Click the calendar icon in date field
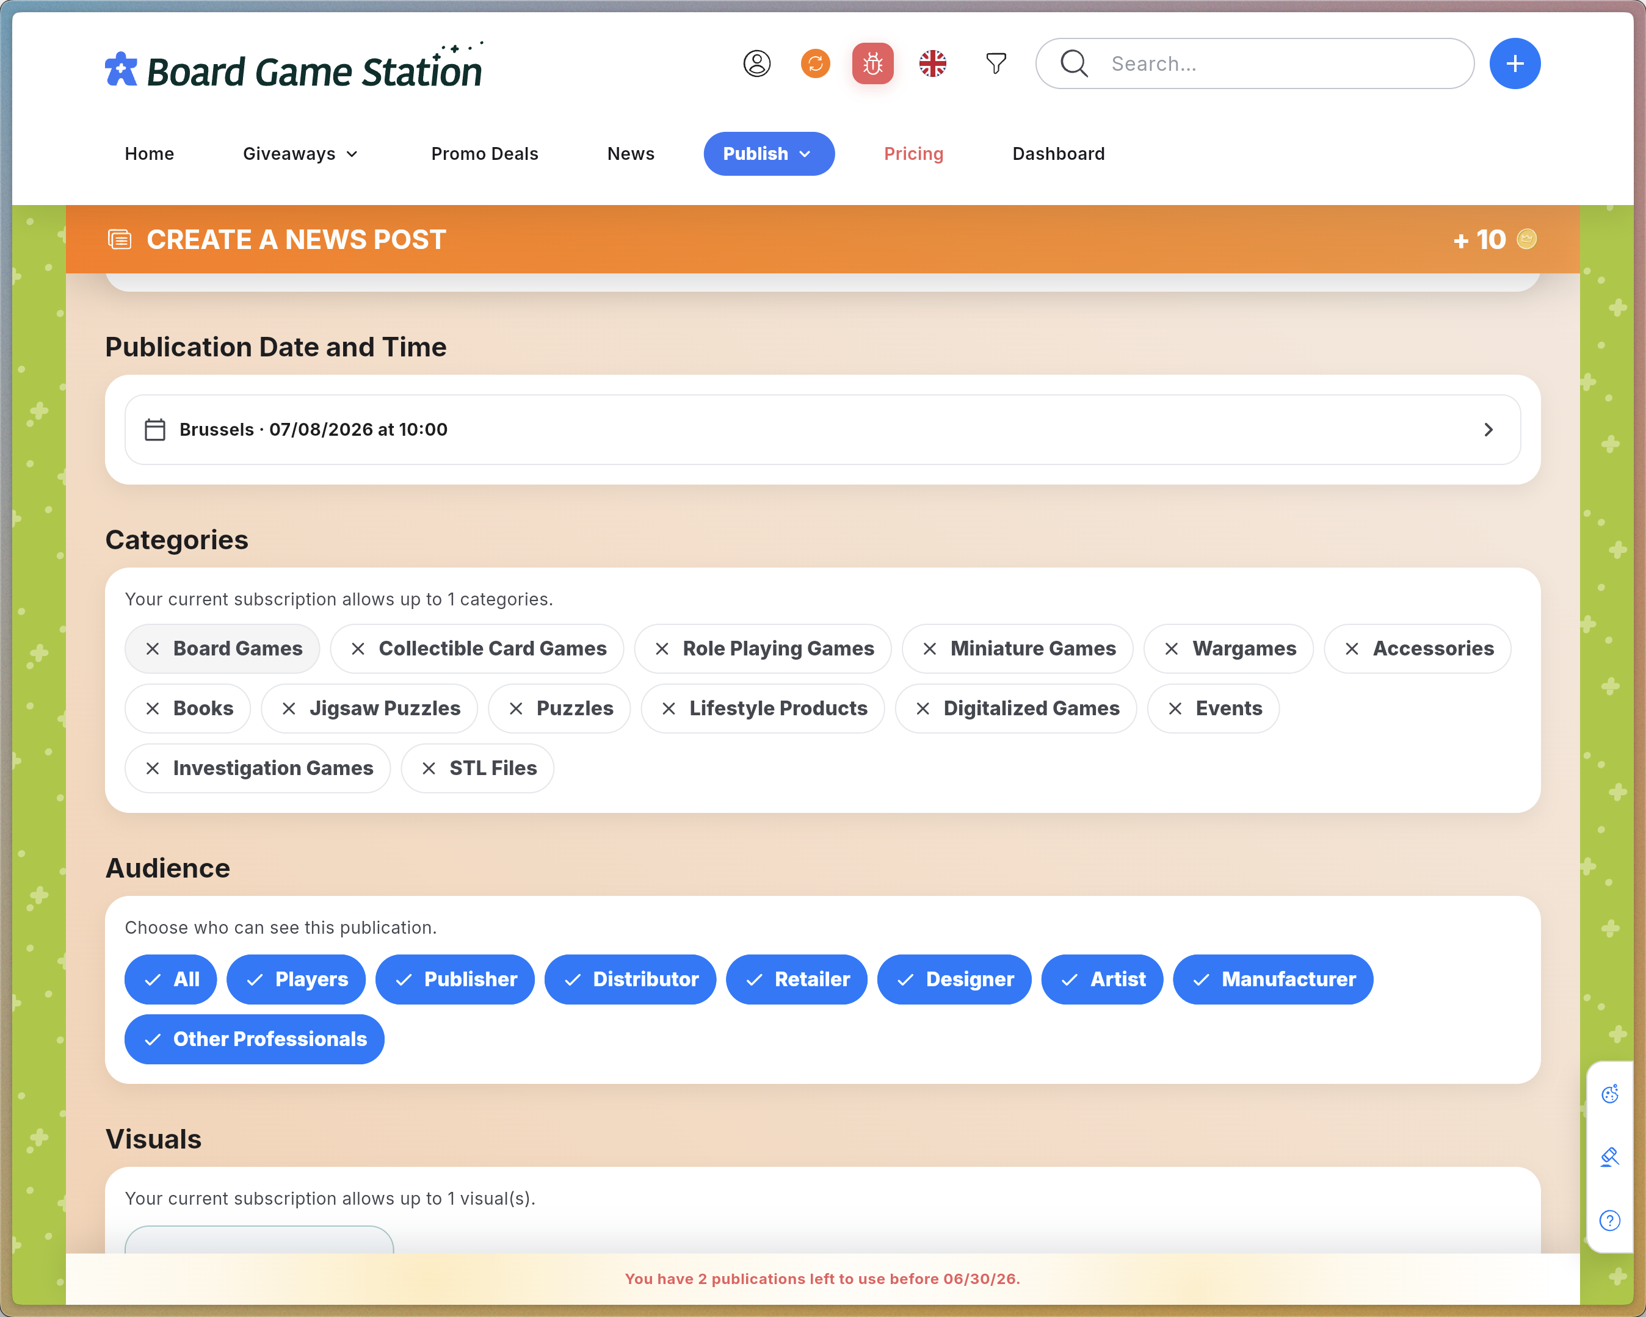The image size is (1646, 1317). coord(155,430)
